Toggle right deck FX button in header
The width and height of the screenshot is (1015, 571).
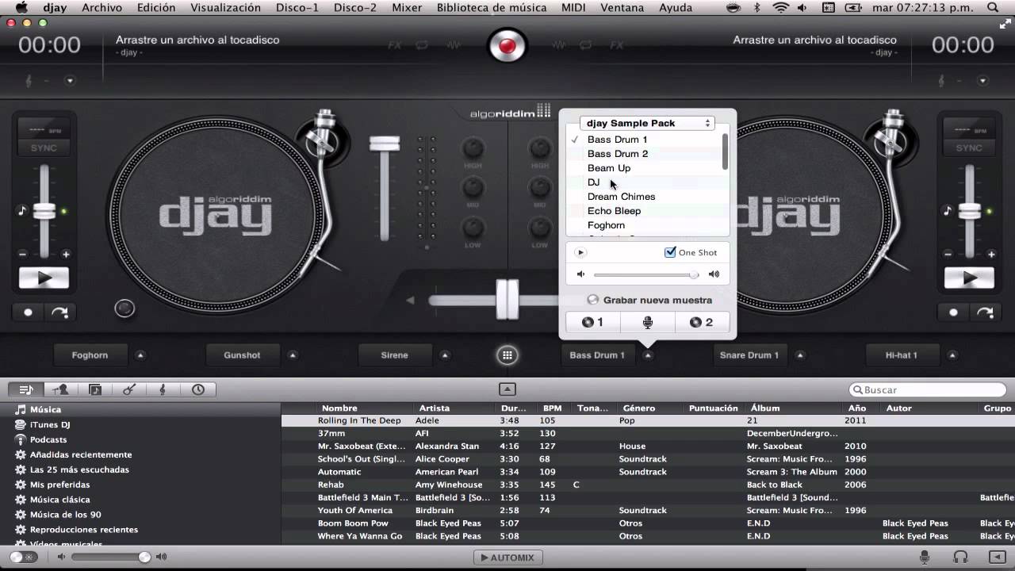[617, 45]
